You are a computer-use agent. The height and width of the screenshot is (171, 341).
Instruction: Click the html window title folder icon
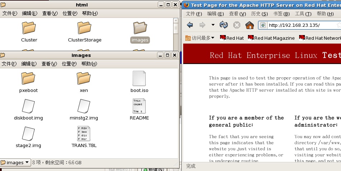point(3,5)
